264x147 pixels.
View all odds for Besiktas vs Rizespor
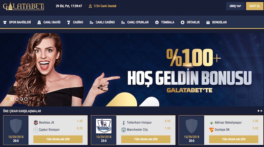[x=58, y=139]
